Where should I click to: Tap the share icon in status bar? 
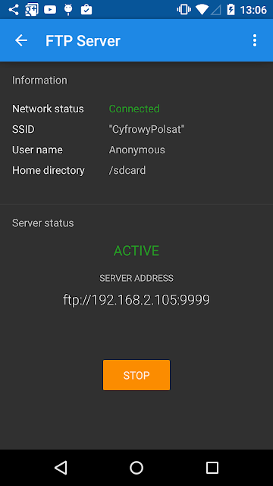[x=14, y=10]
